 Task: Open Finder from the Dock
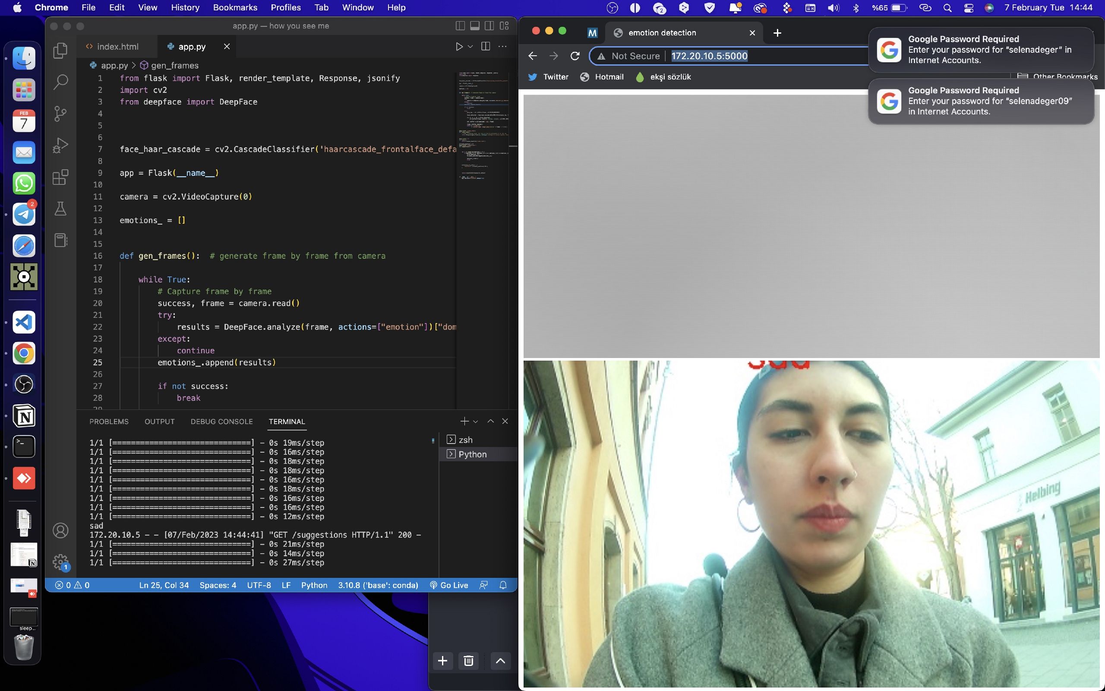point(24,58)
